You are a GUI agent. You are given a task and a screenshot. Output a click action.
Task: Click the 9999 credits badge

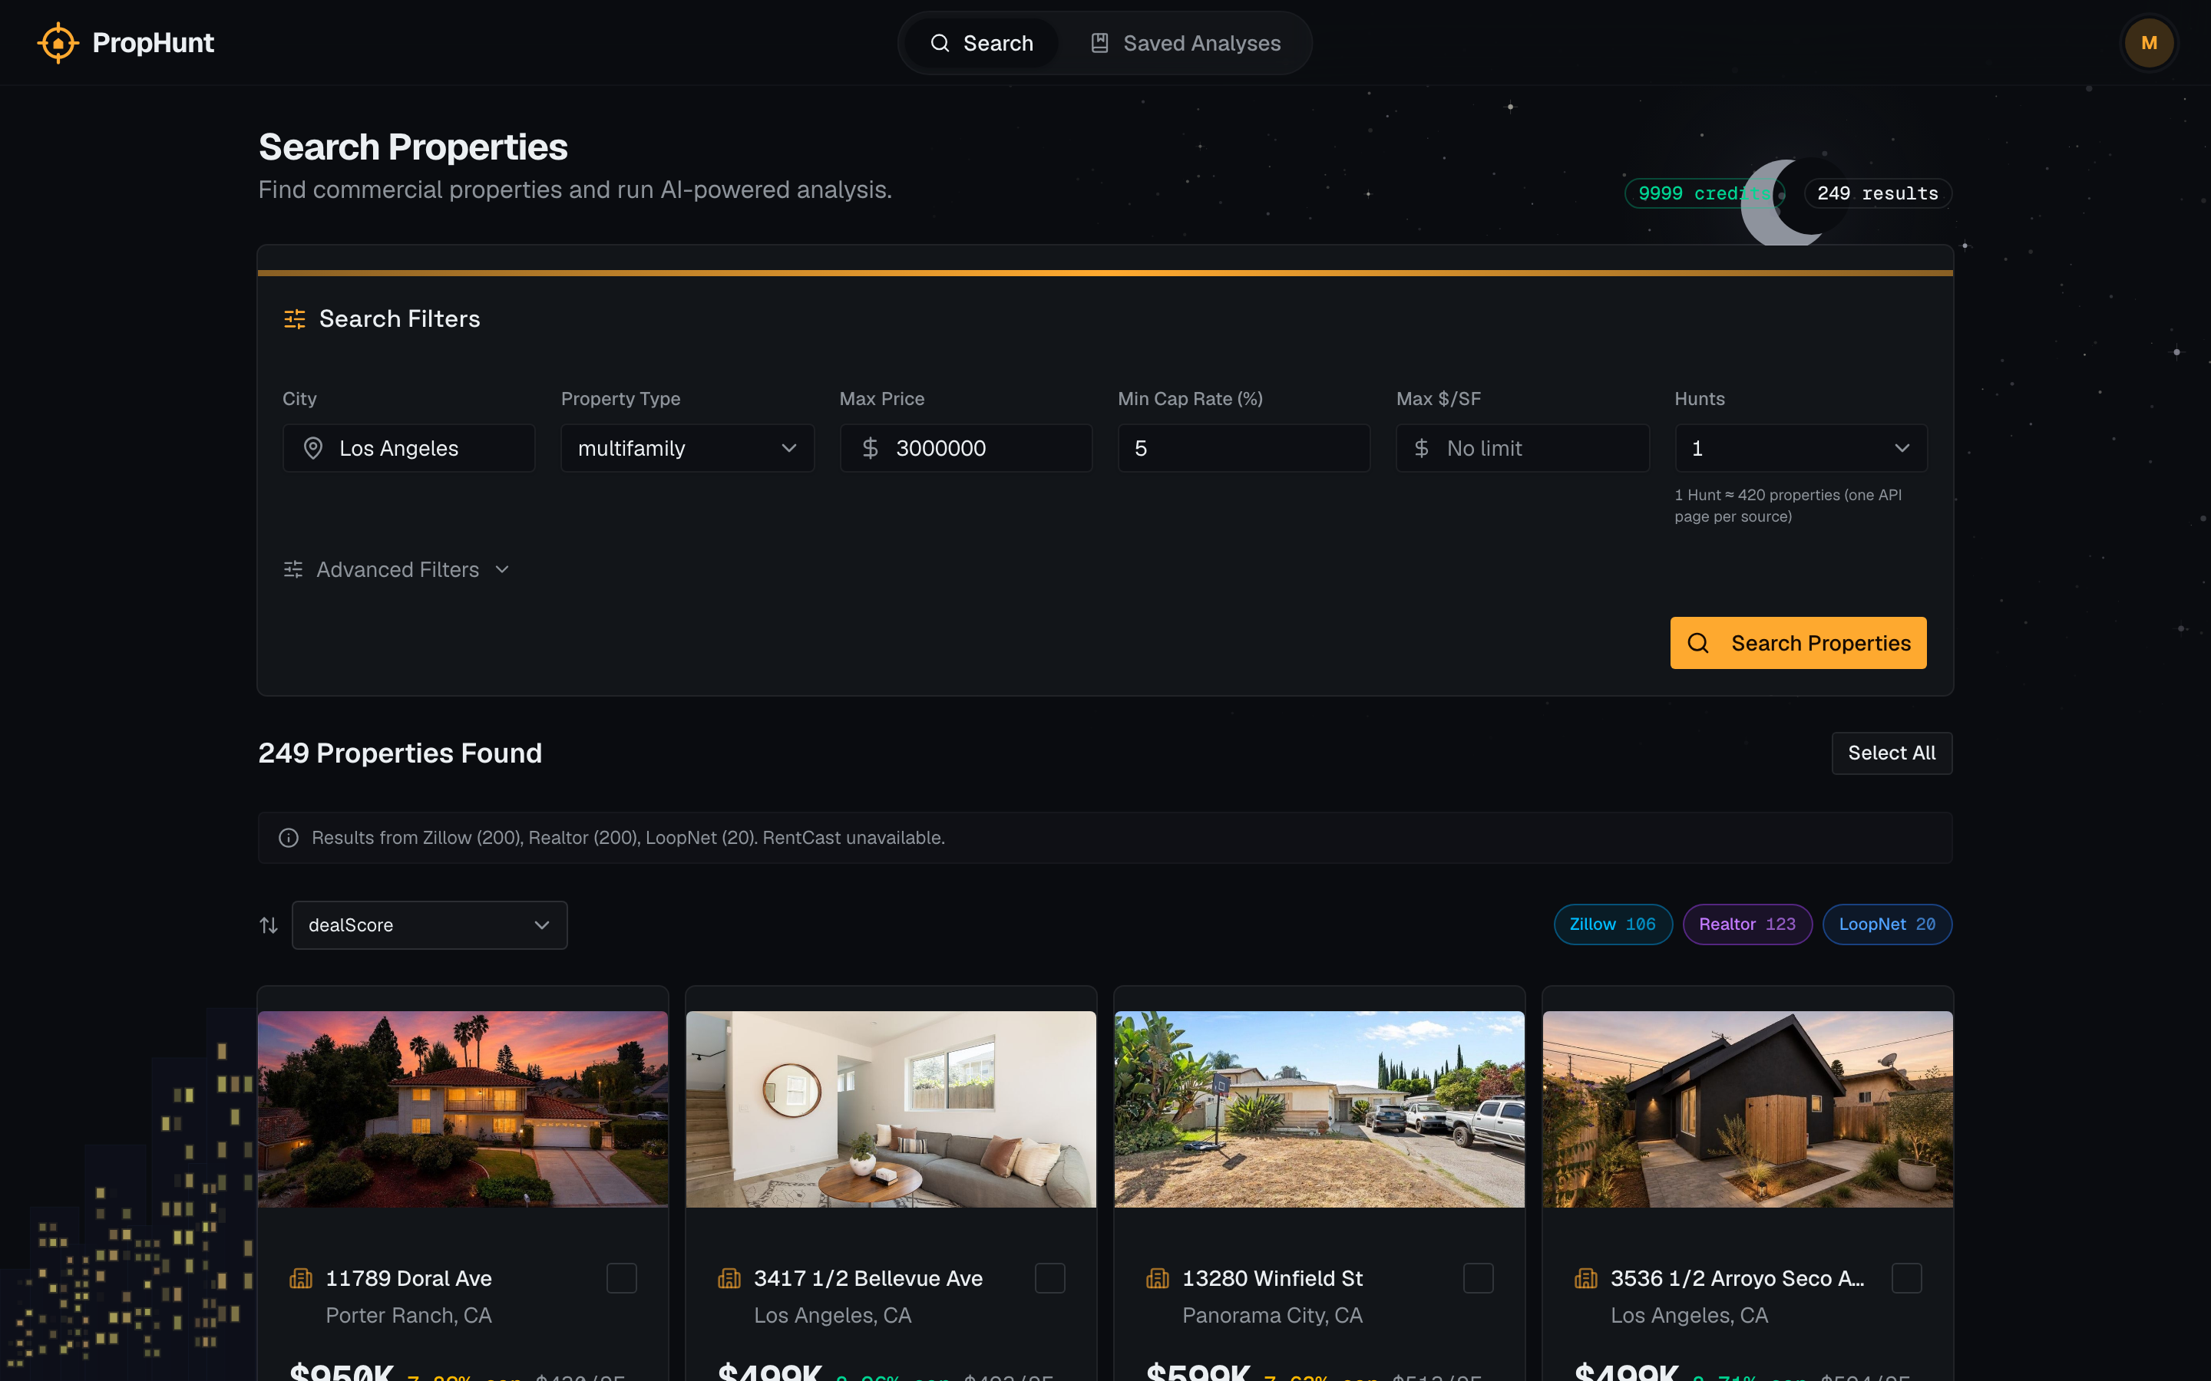(1704, 193)
